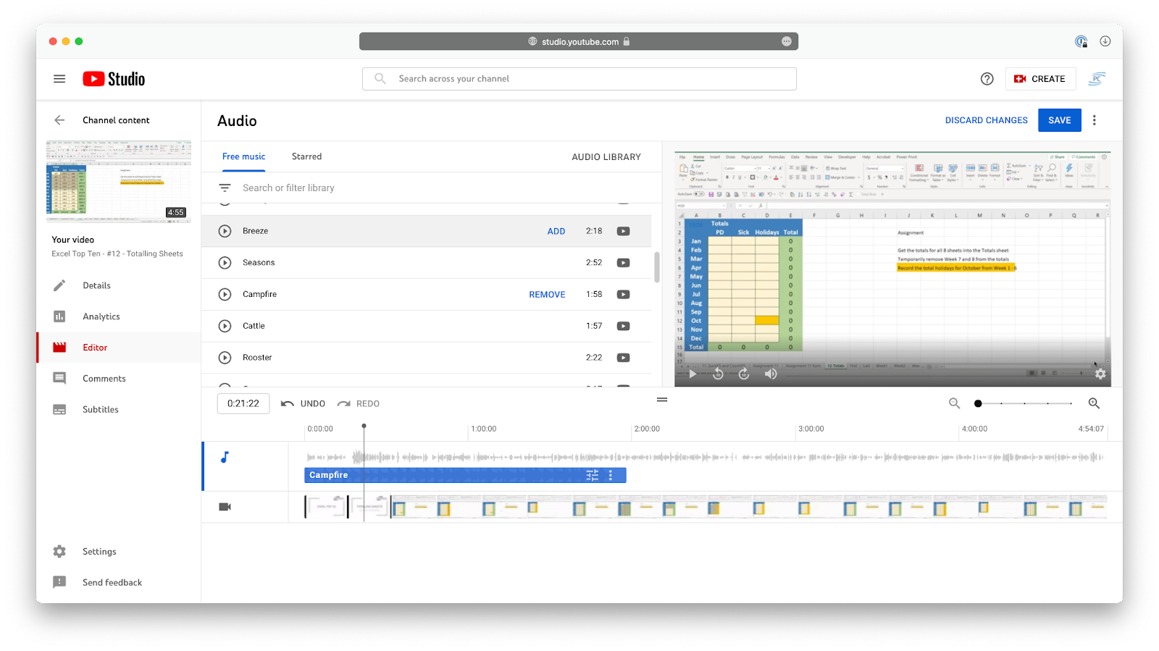Click Discard Changes
This screenshot has height=651, width=1159.
coord(986,120)
